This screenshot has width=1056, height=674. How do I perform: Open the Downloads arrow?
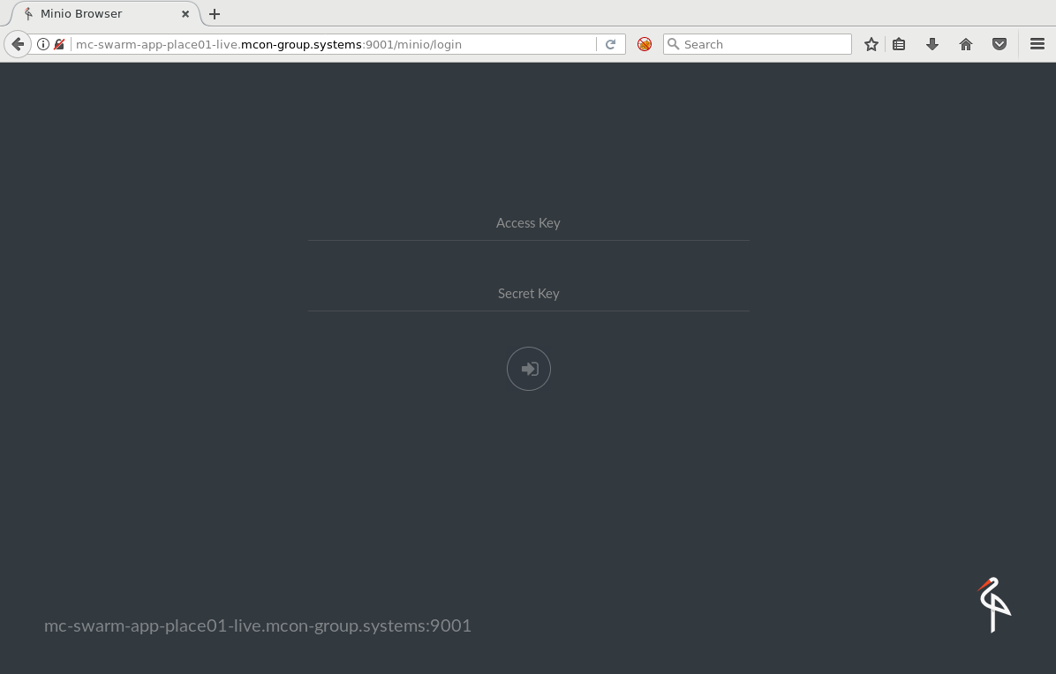tap(932, 44)
